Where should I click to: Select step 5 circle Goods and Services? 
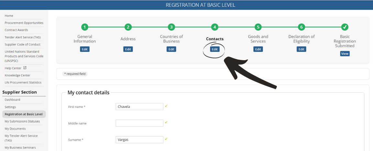(258, 27)
